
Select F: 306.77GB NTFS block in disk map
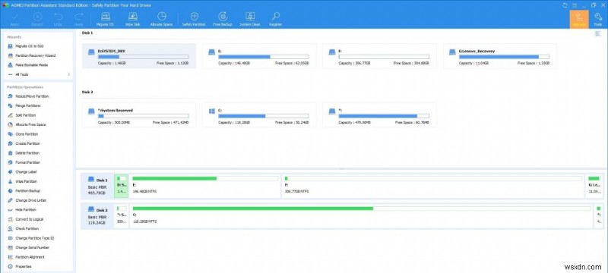pos(433,186)
